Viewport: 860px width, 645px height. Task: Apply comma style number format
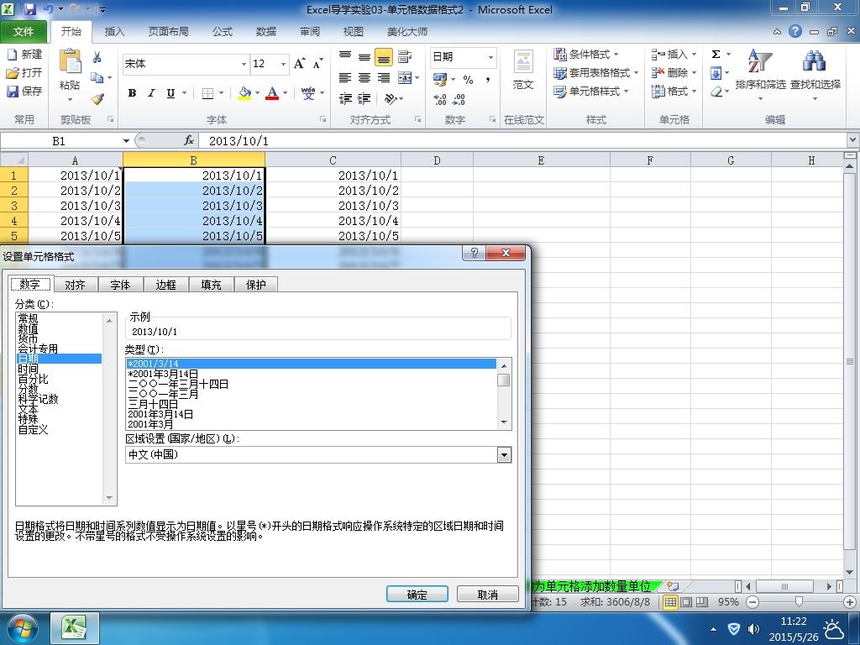(487, 80)
